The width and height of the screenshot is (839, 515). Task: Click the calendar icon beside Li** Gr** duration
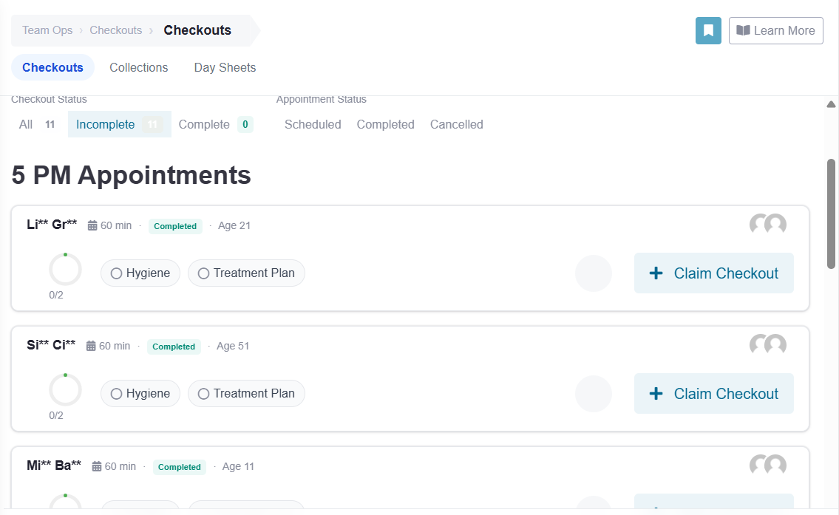(92, 225)
